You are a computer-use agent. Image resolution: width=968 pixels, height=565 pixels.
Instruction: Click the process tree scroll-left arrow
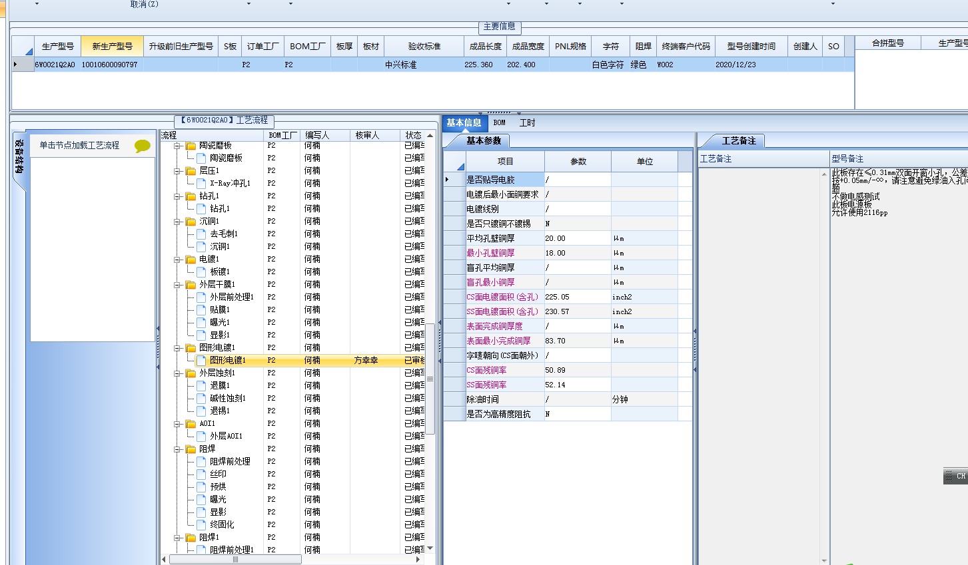click(165, 560)
